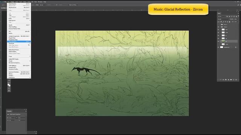Hide the Background layer with its eye icon
241x135 pixels.
(218, 47)
